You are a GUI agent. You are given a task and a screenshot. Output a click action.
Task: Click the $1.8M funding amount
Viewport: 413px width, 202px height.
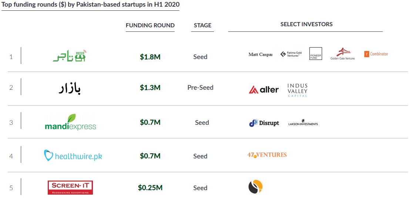coord(150,57)
